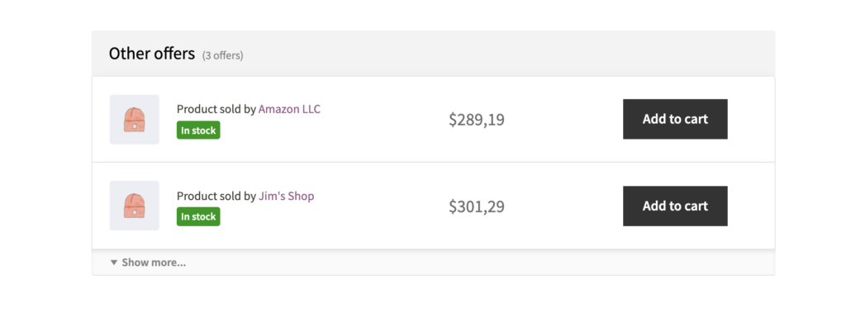Add the $289,19 offer to cart
This screenshot has height=327, width=846.
[x=675, y=119]
